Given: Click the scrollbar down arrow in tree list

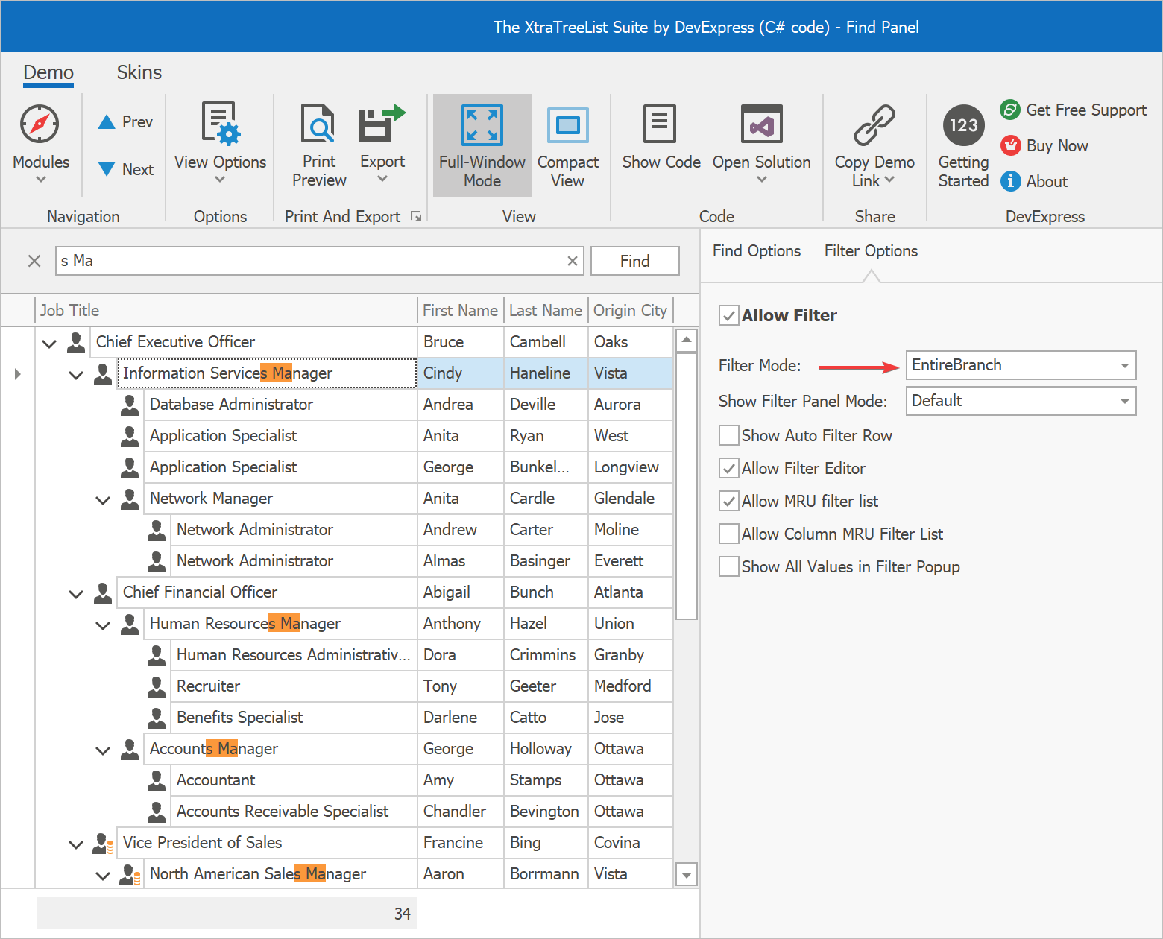Looking at the screenshot, I should (686, 874).
